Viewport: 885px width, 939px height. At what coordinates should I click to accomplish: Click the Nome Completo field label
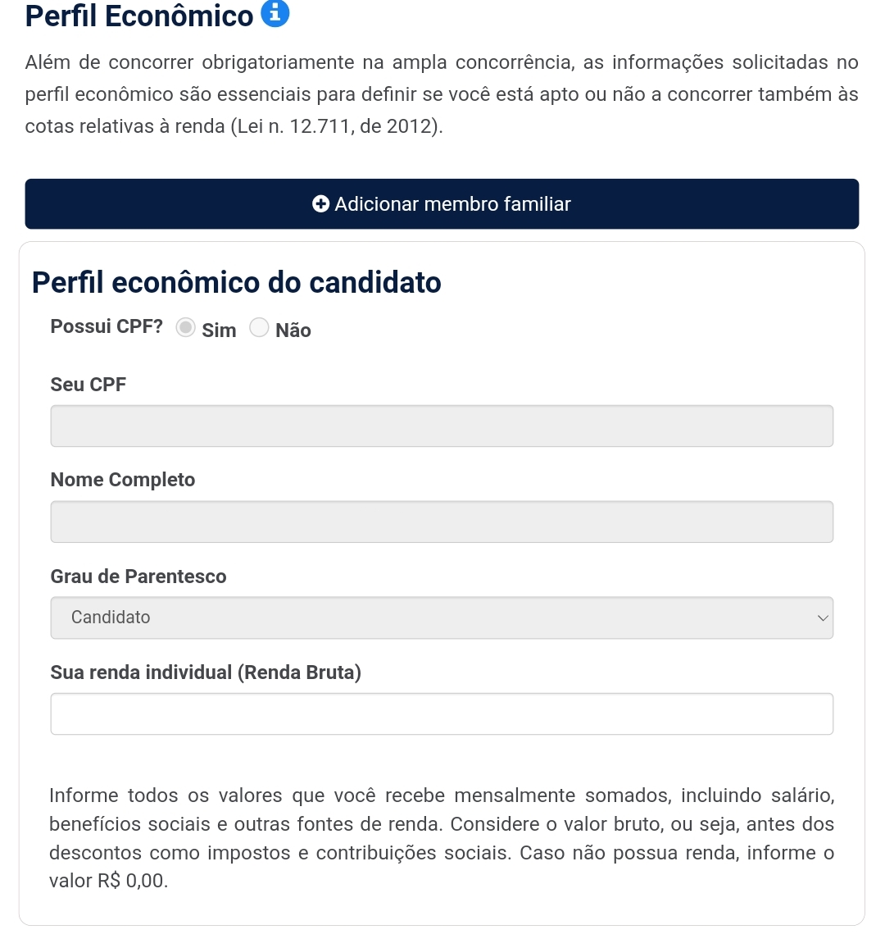123,480
